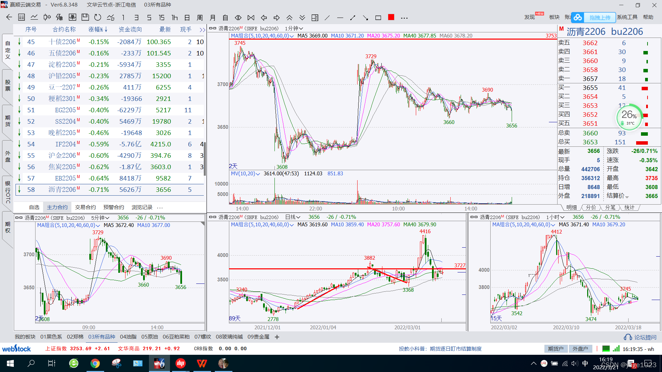
Task: Open the 帮助 menu
Action: pos(648,17)
